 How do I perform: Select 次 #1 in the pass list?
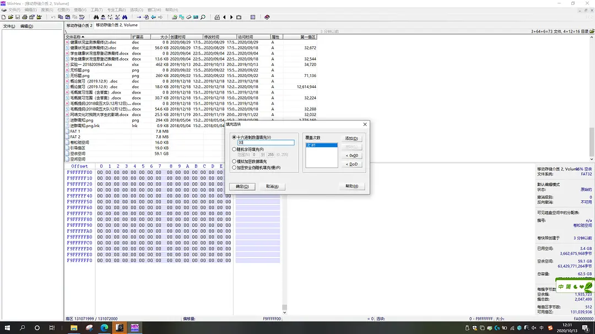click(321, 145)
